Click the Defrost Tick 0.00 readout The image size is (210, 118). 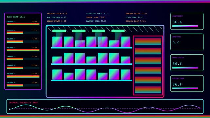pos(57,14)
